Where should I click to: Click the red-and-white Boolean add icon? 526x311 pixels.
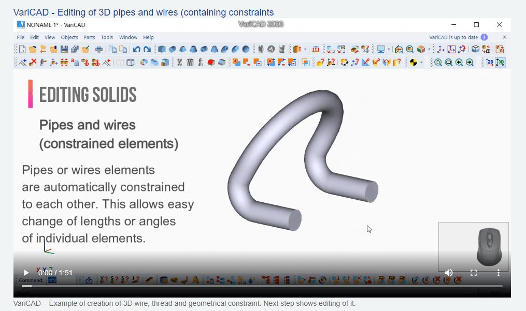coord(236,62)
